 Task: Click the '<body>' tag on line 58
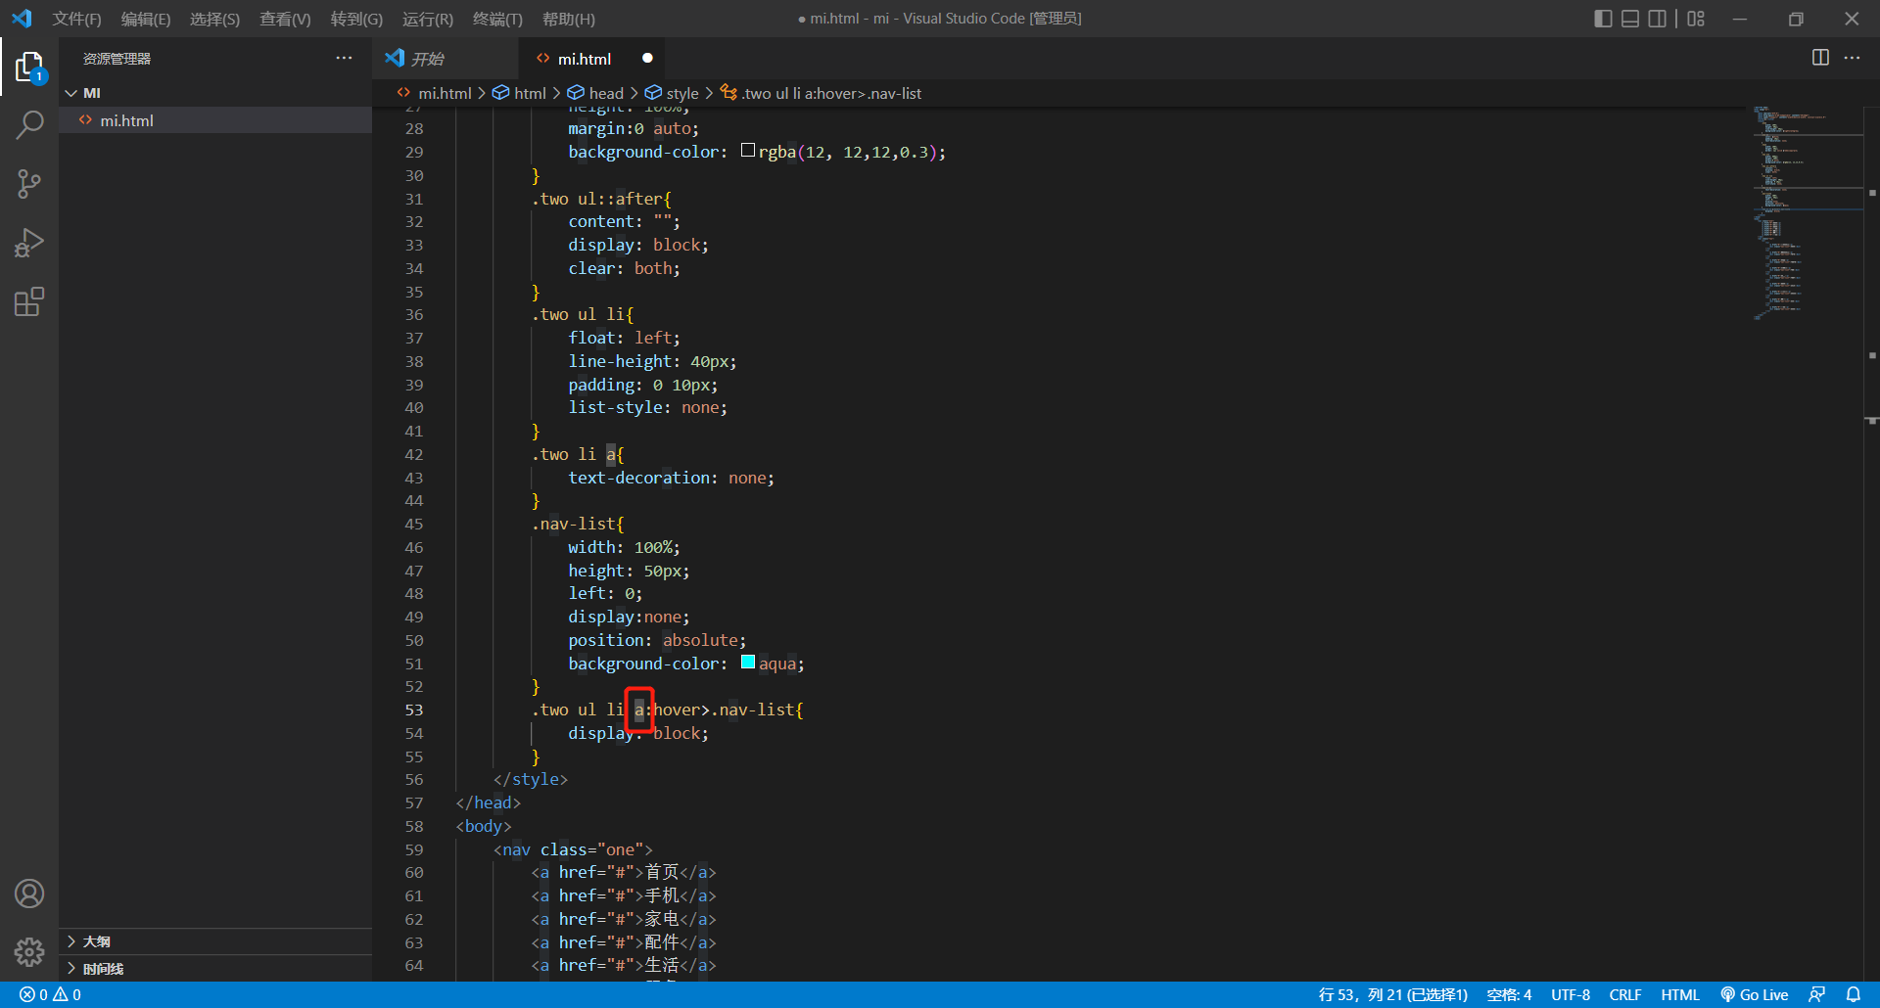[484, 826]
